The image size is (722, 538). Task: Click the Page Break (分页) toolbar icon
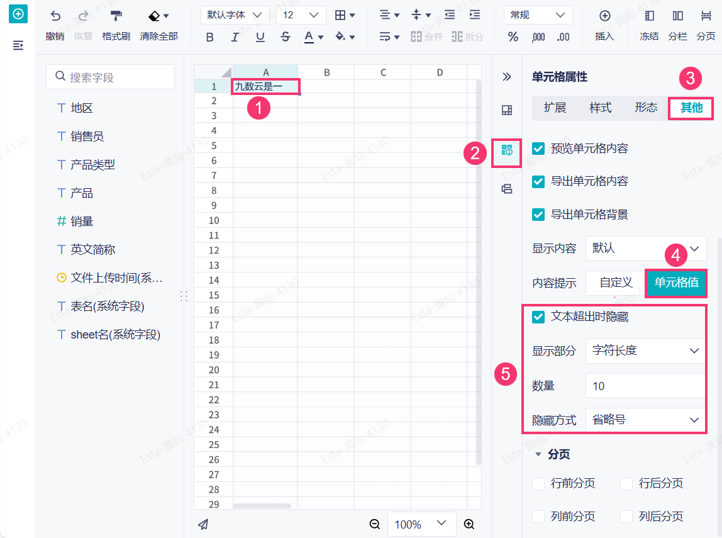click(706, 16)
